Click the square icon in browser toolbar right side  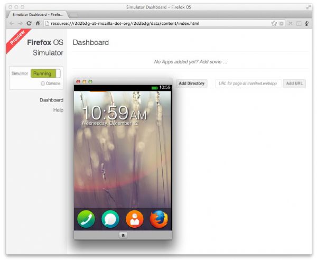click(x=299, y=23)
